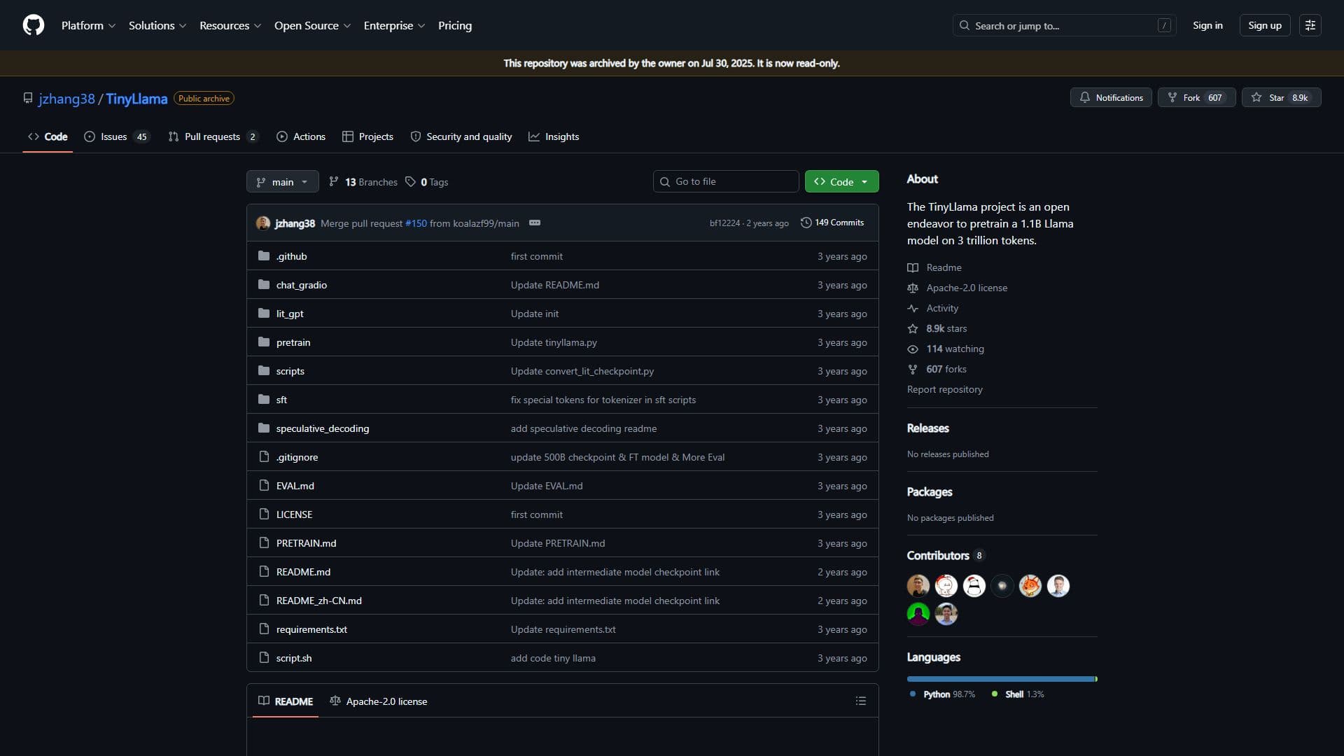Image resolution: width=1344 pixels, height=756 pixels.
Task: Open the first contributor avatar
Action: tap(918, 585)
